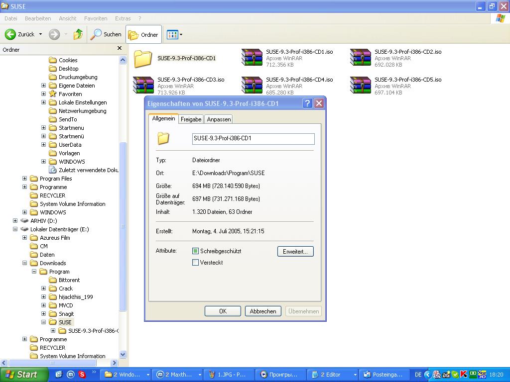Close the Ordner folder pane with X
This screenshot has width=510, height=382.
pyautogui.click(x=120, y=48)
